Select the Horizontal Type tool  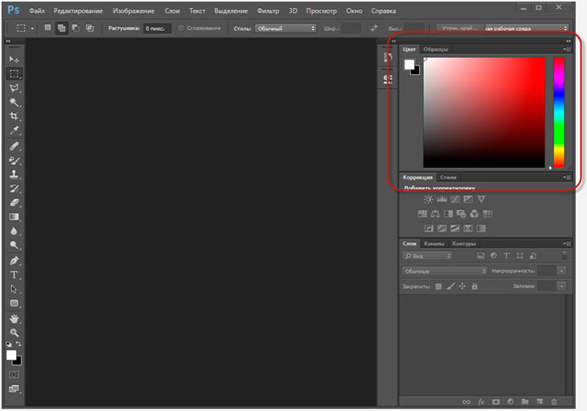14,275
